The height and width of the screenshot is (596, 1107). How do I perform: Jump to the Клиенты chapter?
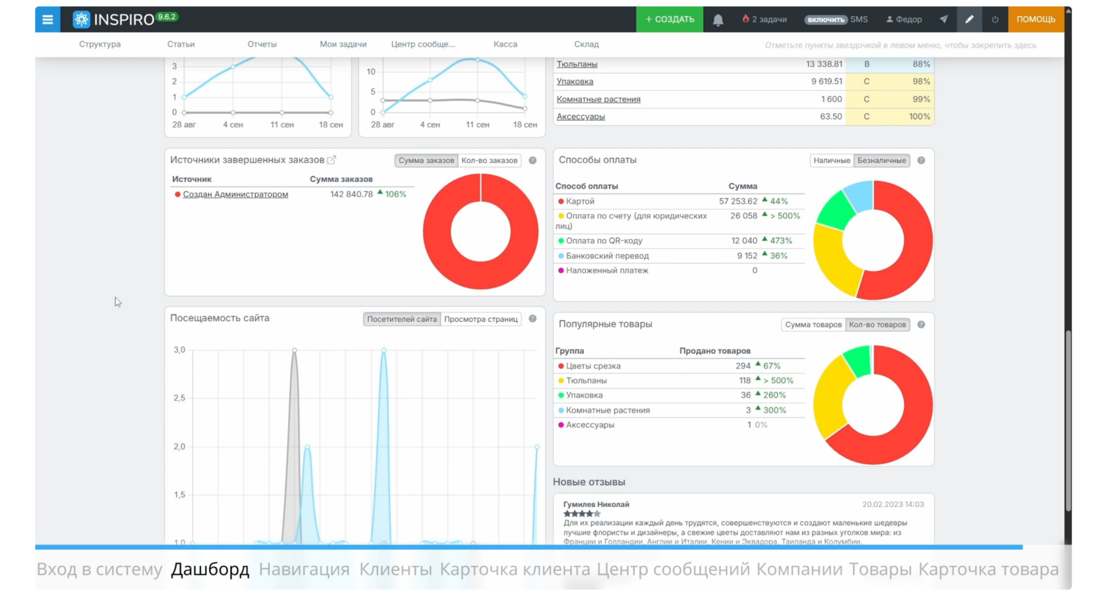pos(395,569)
